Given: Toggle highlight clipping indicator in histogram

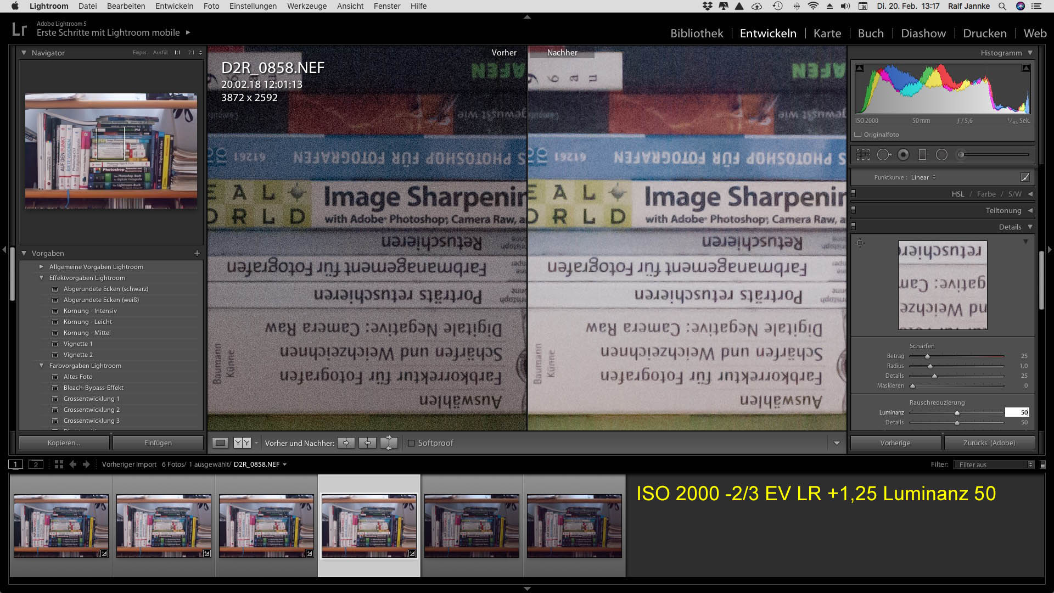Looking at the screenshot, I should (1025, 68).
